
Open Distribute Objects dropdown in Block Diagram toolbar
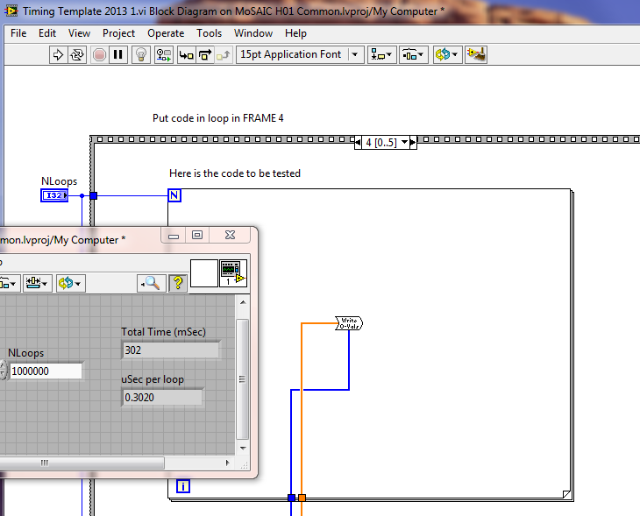(x=413, y=54)
